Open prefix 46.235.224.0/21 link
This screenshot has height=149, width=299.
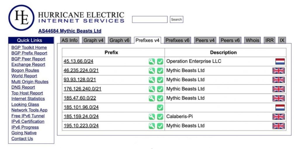81,71
